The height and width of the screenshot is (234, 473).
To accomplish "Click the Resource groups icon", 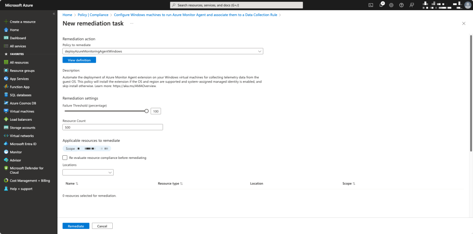I will coord(6,70).
